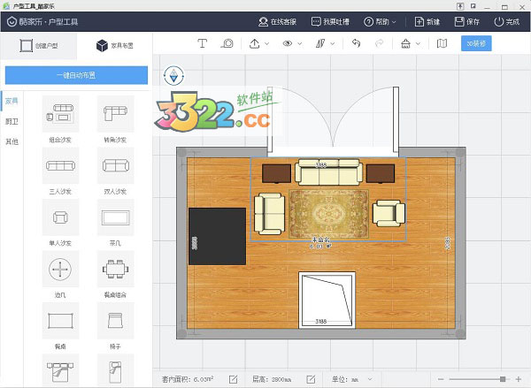Click the zoom slider handle

tap(502, 378)
